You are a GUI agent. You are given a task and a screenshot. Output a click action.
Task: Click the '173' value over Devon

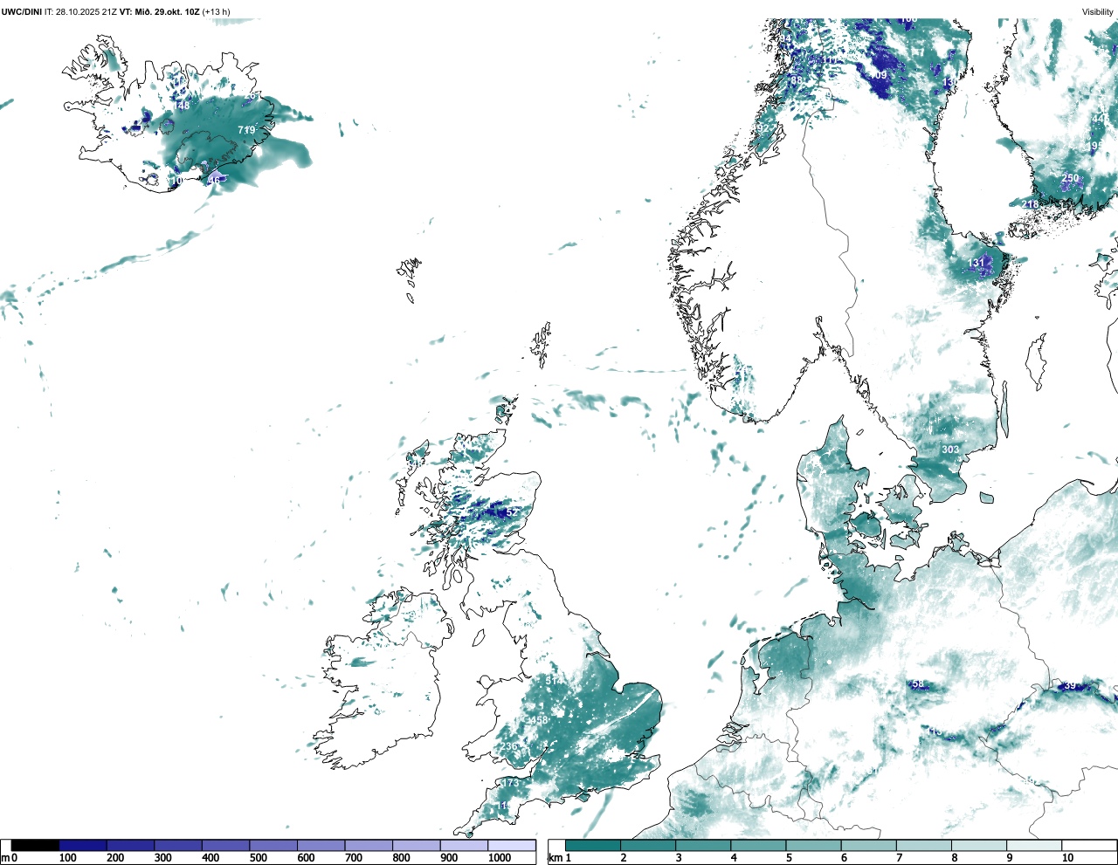510,783
